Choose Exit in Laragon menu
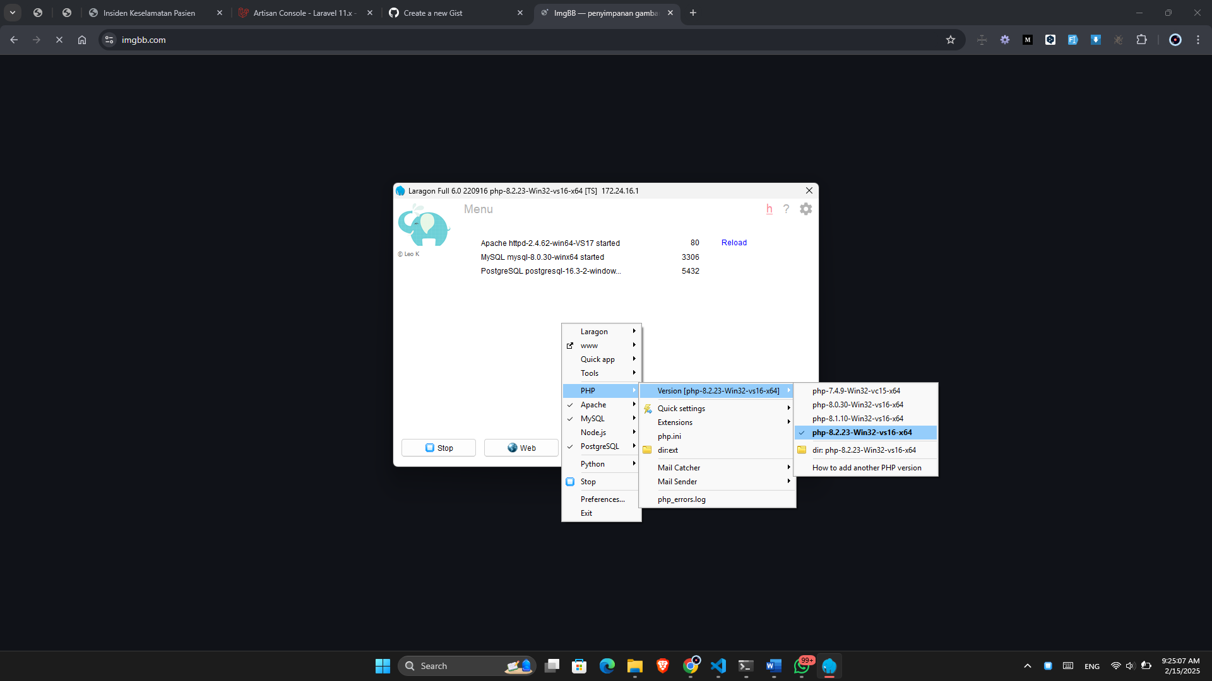 (601, 513)
